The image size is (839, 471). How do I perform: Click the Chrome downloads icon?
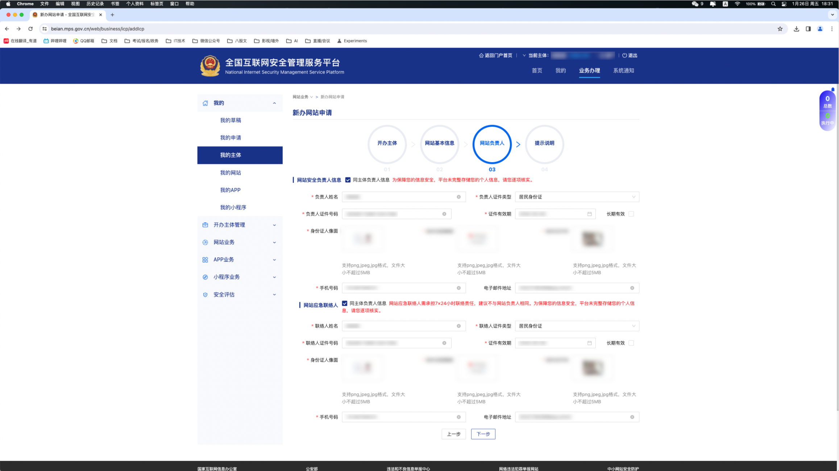click(796, 29)
